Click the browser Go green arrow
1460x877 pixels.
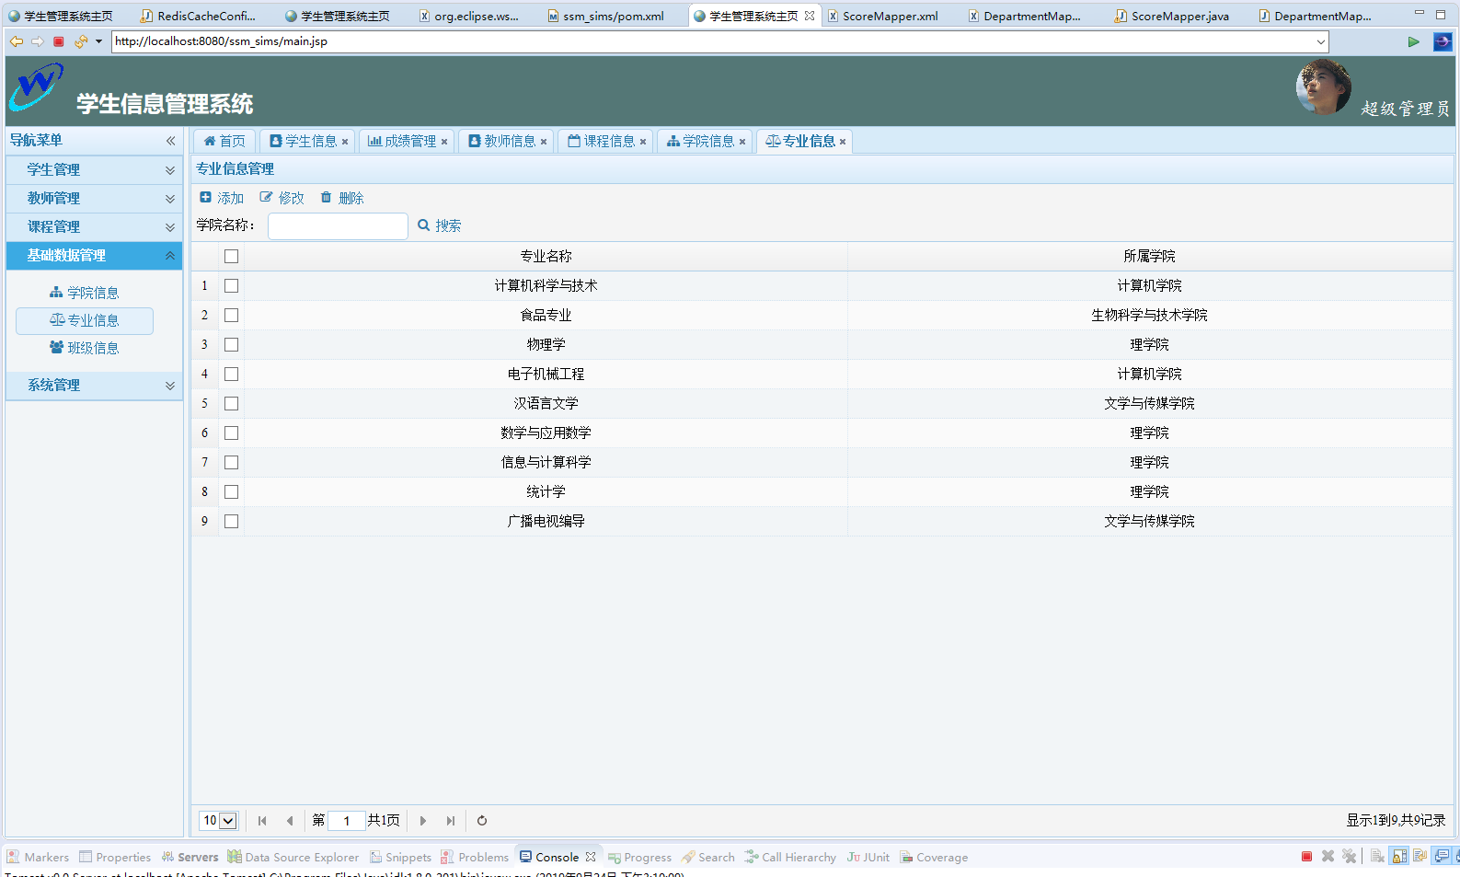point(1413,41)
